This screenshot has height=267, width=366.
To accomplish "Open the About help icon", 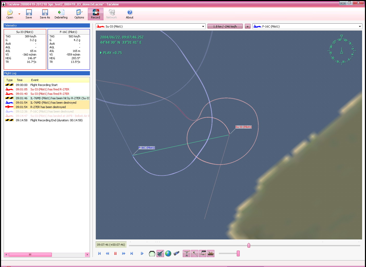I will coord(129,14).
